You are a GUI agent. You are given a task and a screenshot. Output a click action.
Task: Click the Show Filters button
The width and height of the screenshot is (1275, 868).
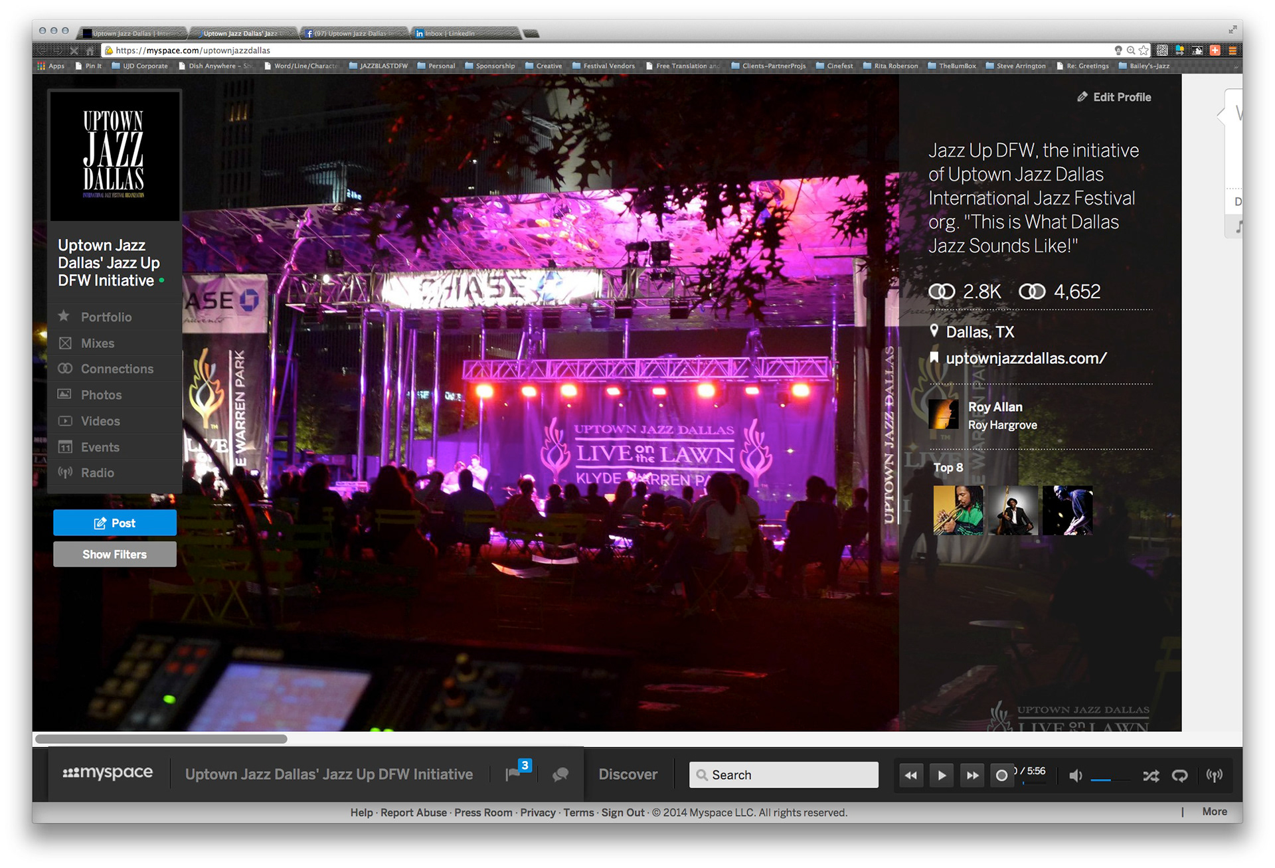click(114, 554)
